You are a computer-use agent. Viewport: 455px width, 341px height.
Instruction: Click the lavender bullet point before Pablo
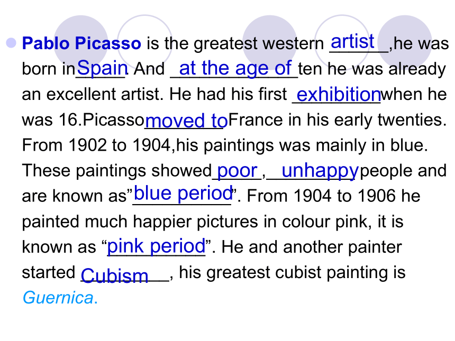[11, 43]
